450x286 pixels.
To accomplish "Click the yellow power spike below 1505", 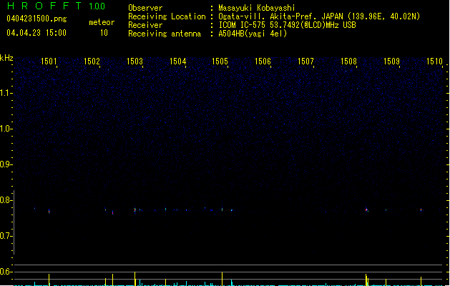I will click(222, 279).
